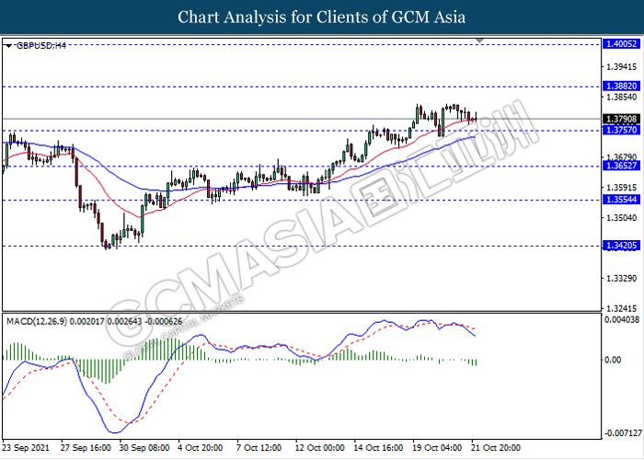Select the 1.40052 price level label
The image size is (644, 460).
point(621,44)
